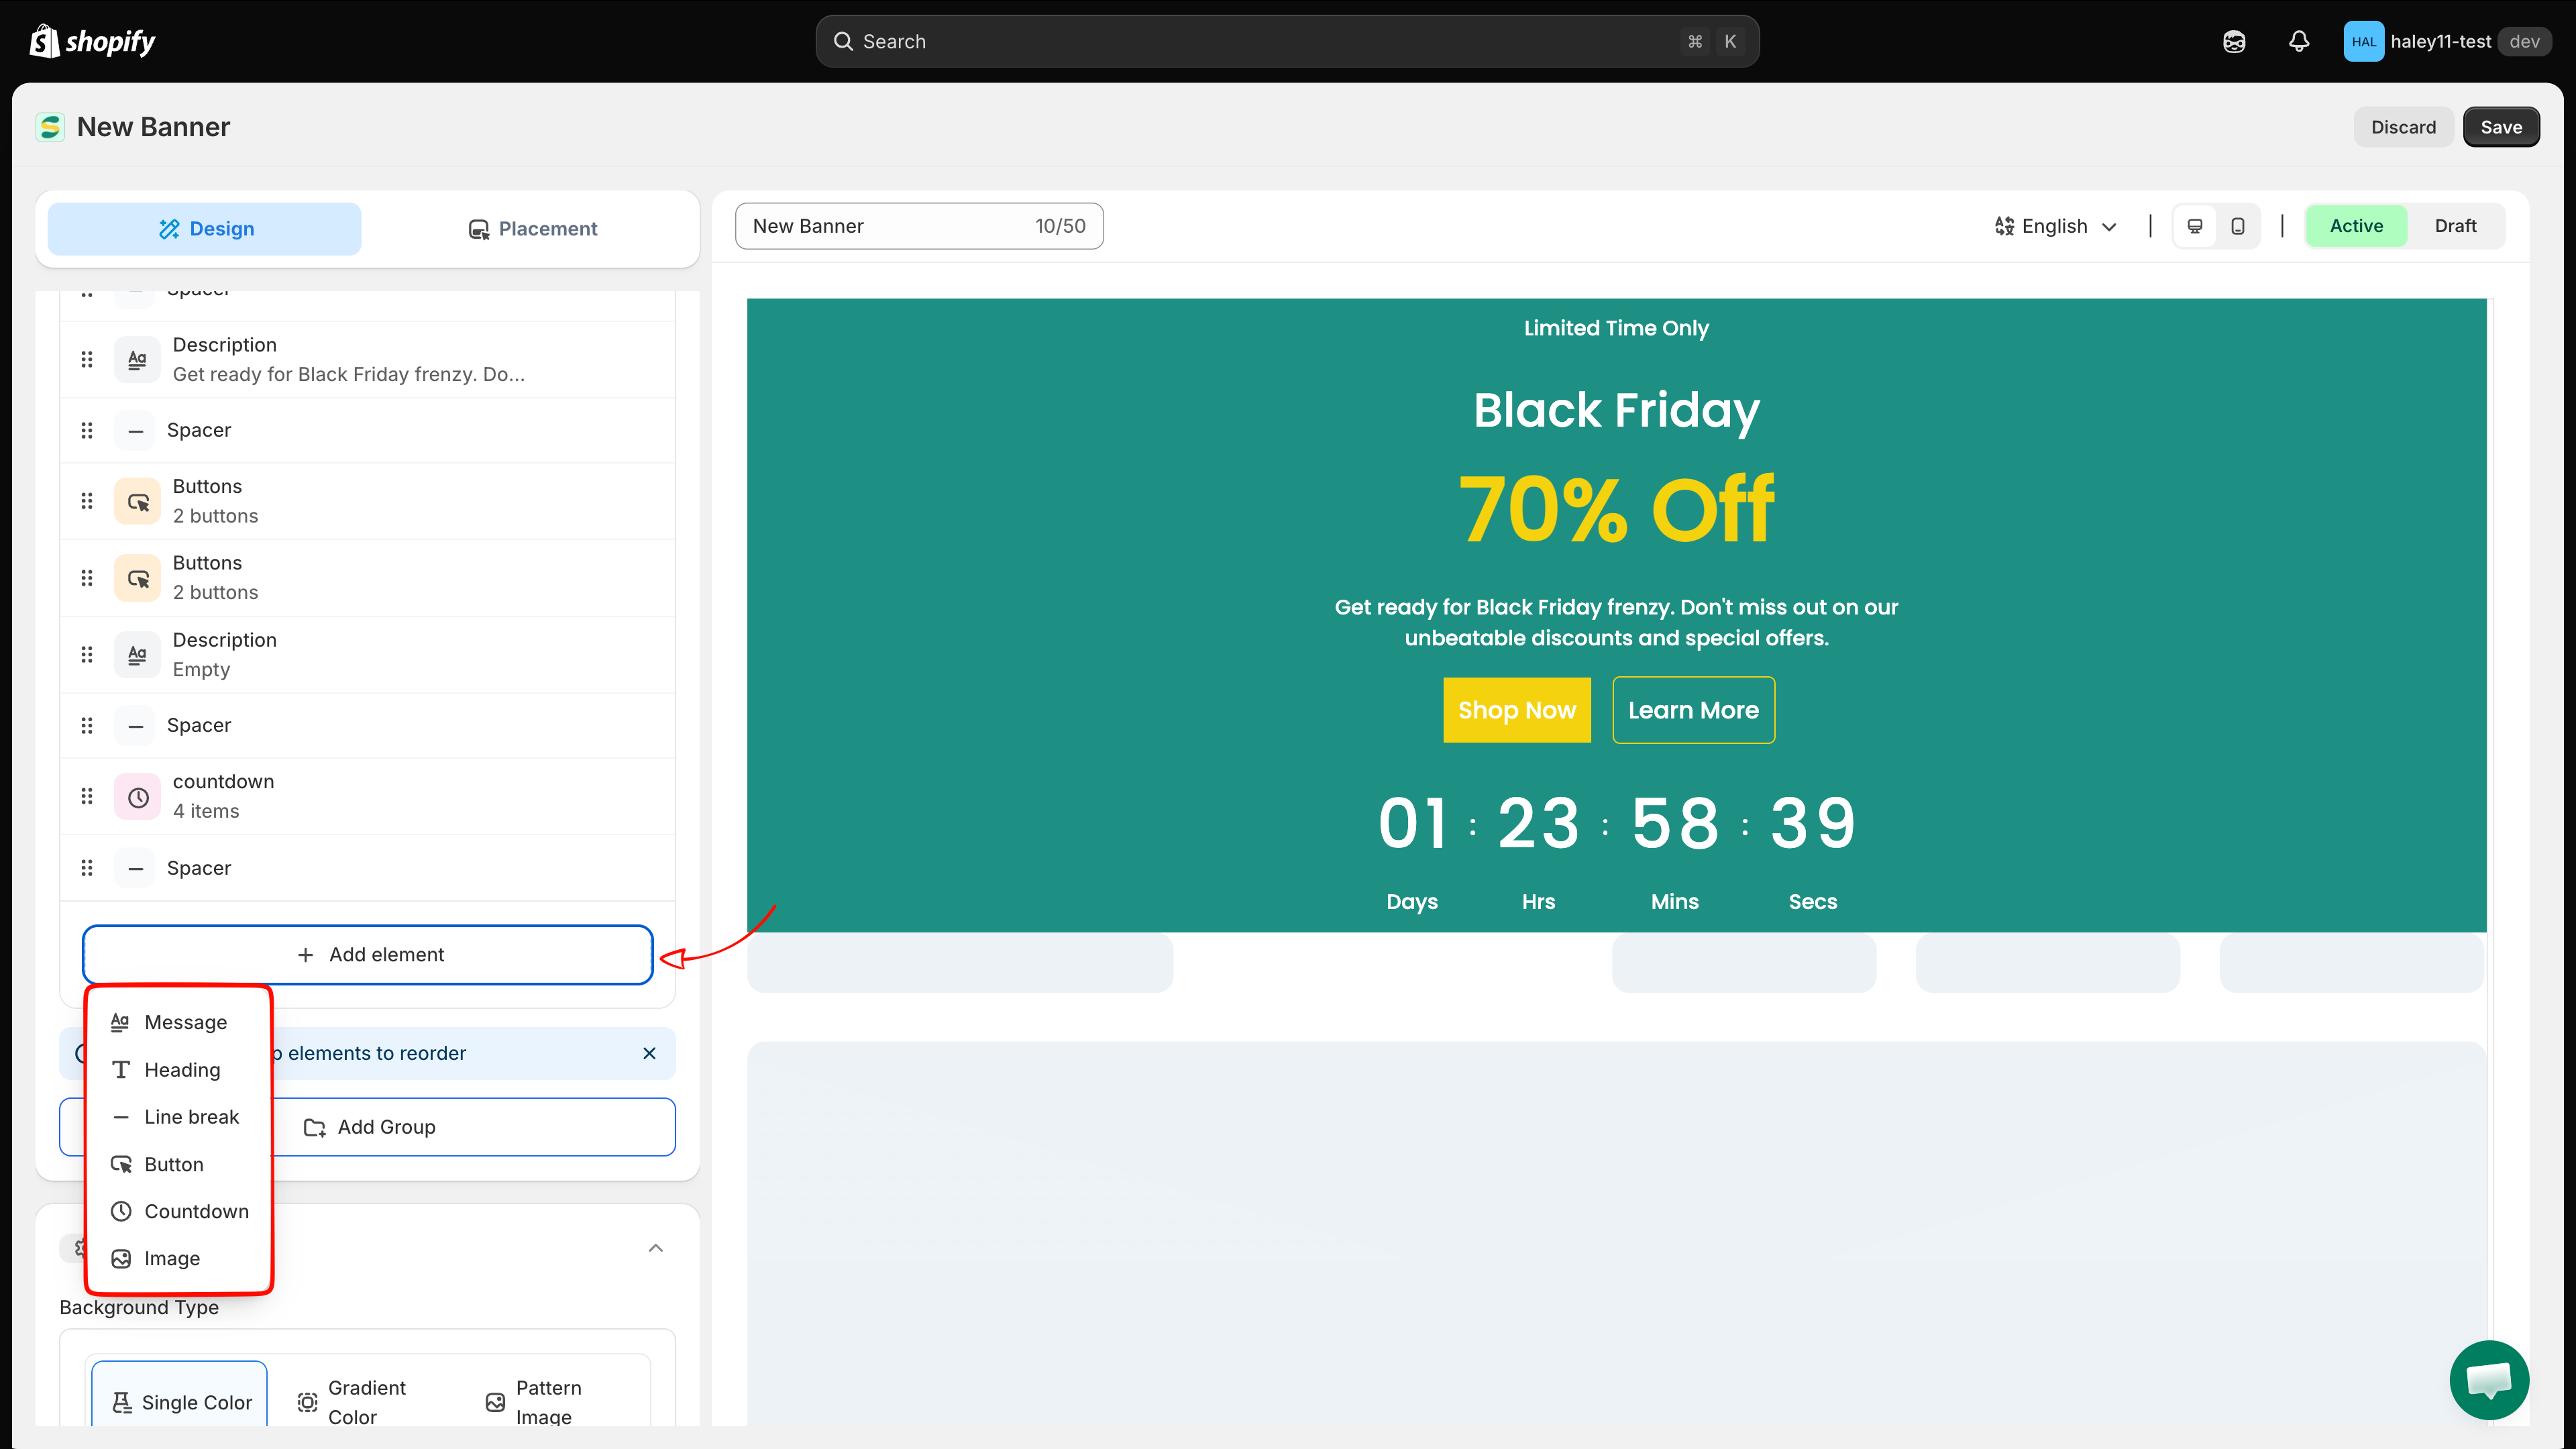Select Spacer below countdown
The width and height of the screenshot is (2576, 1449).
pos(368,868)
